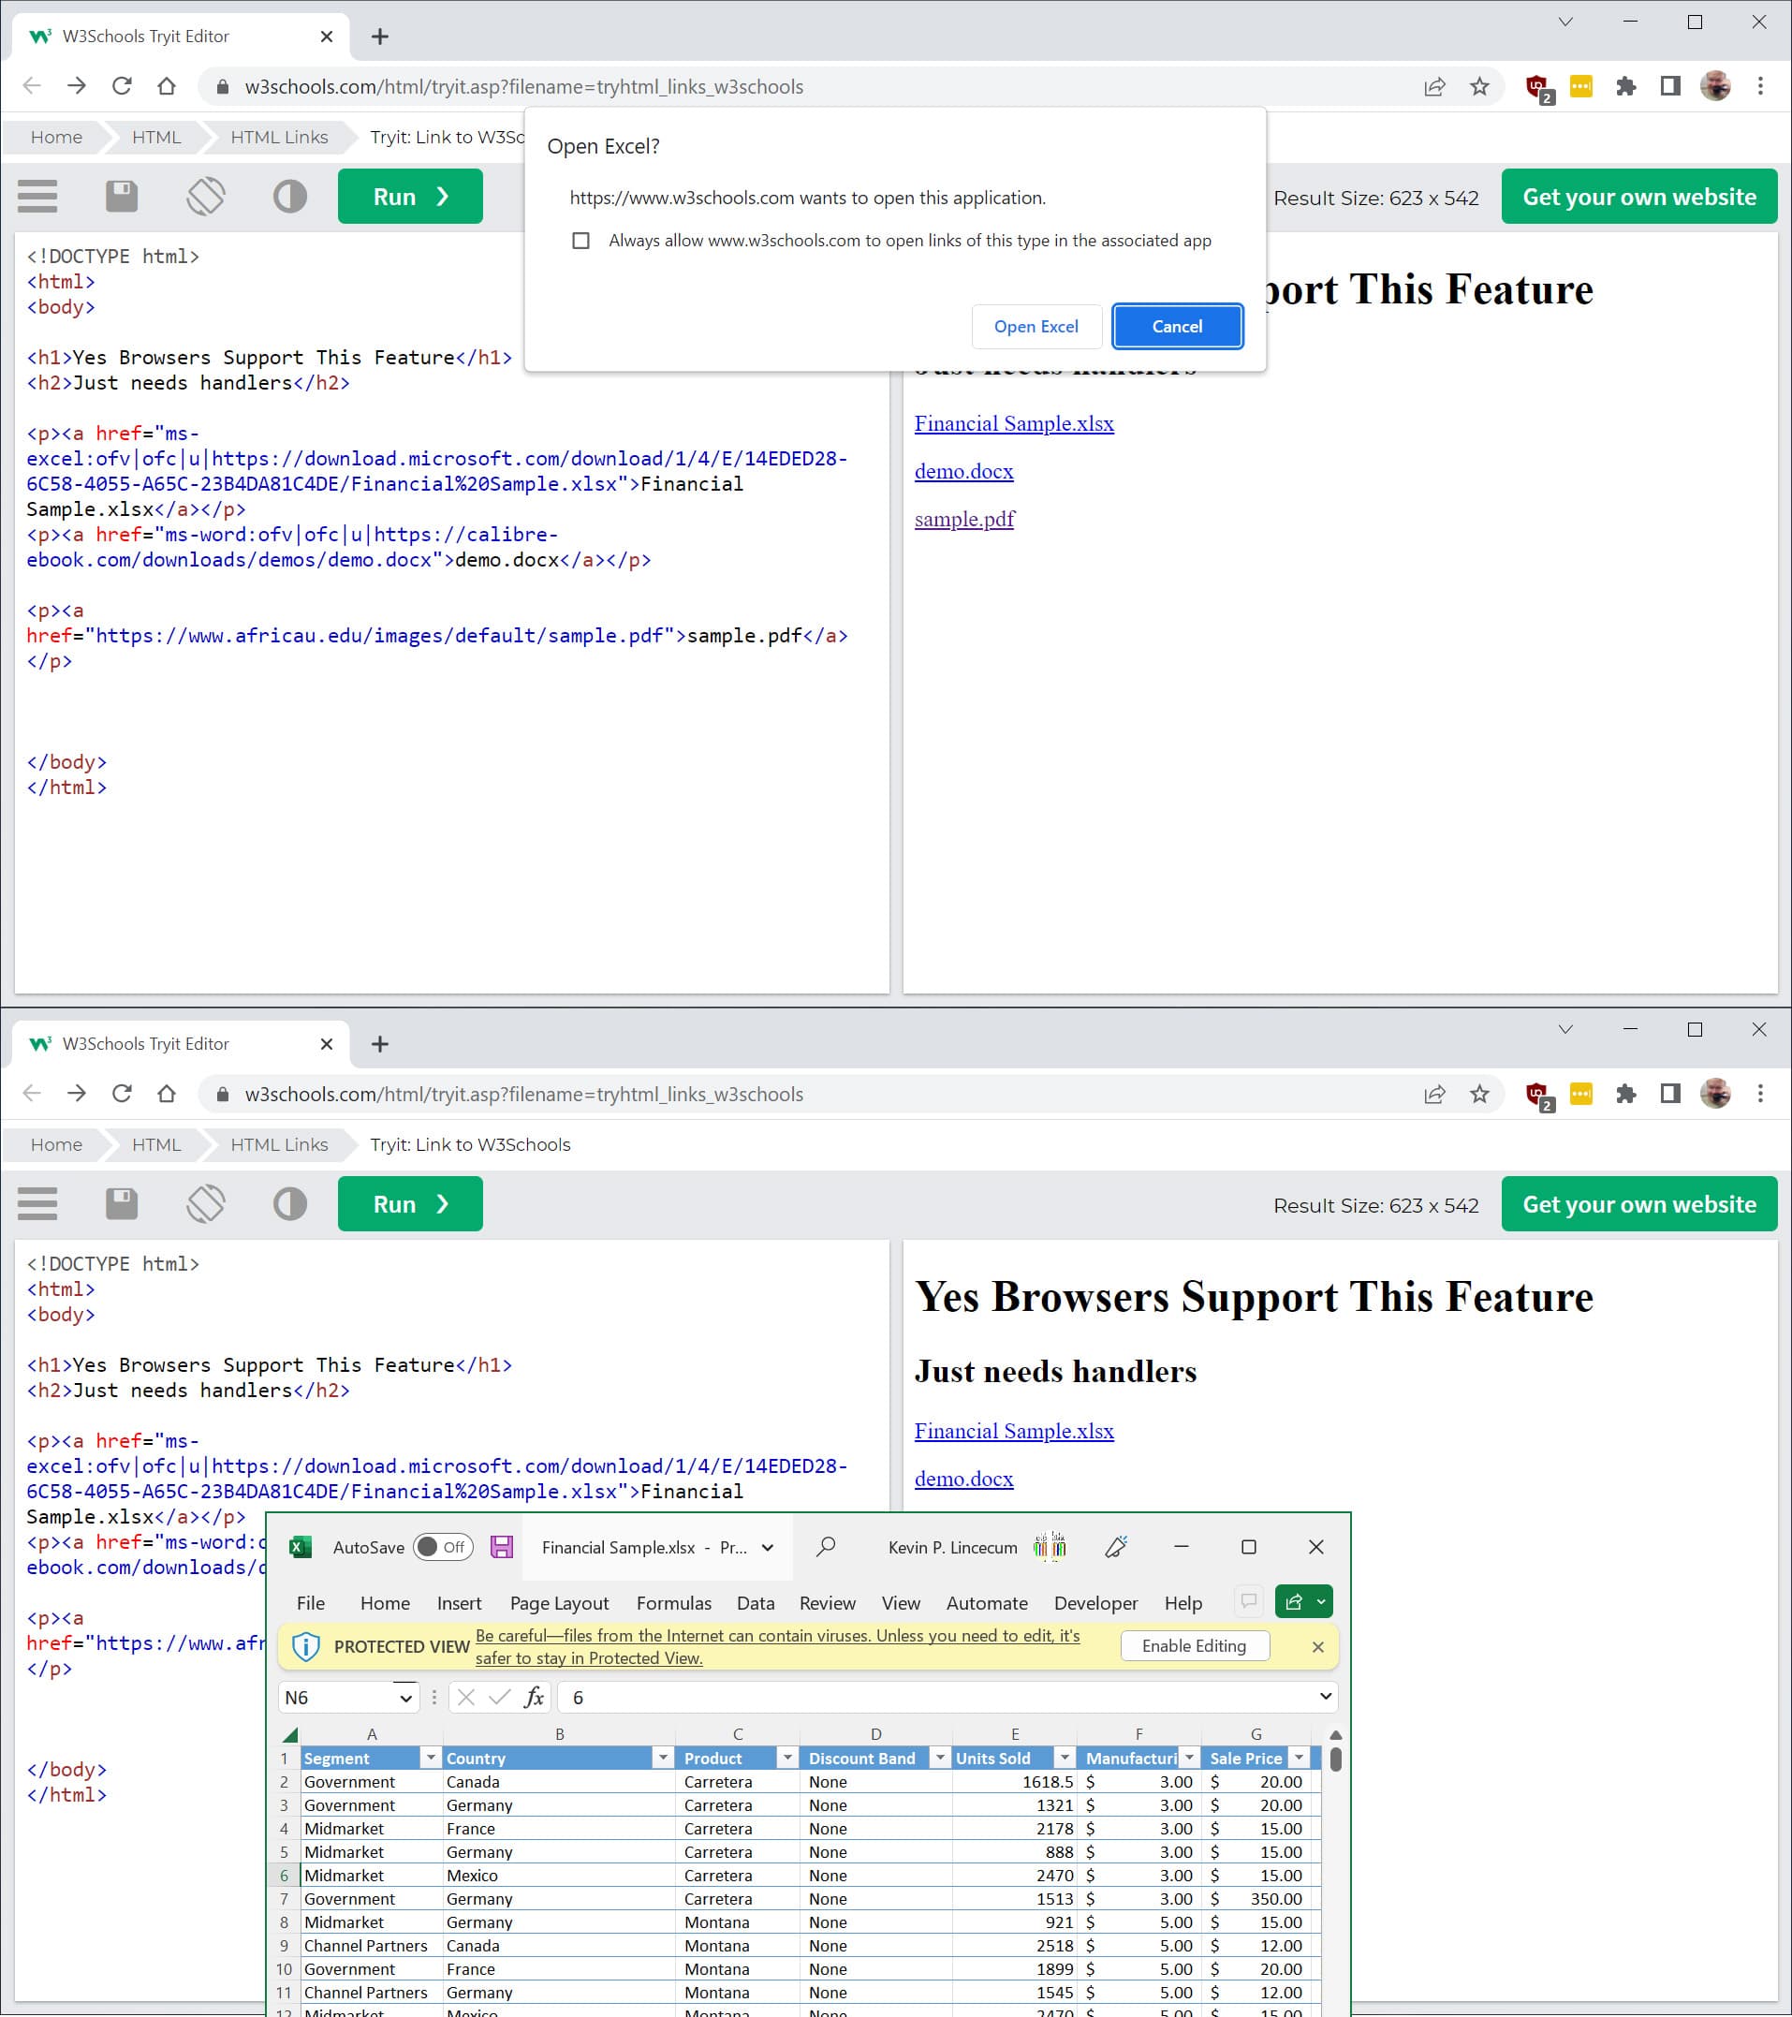Cancel the Open Excel dialog
The image size is (1792, 2017).
click(1177, 327)
